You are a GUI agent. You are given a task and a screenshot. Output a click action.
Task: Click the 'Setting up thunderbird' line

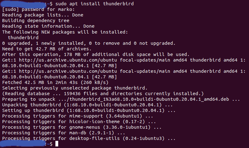coord(89,110)
